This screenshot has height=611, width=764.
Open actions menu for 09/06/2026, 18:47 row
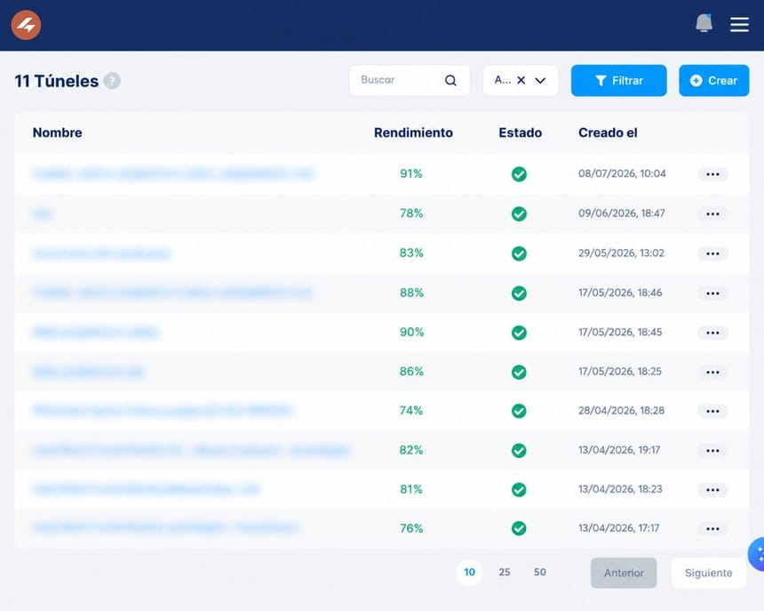click(712, 213)
